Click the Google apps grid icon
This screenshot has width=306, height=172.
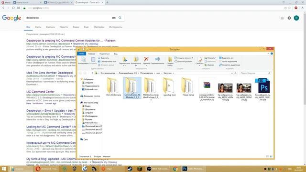tap(282, 18)
